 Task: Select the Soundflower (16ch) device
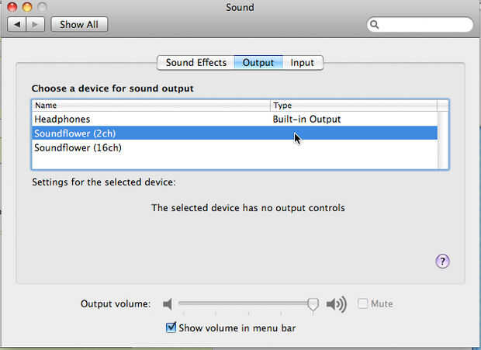(78, 147)
